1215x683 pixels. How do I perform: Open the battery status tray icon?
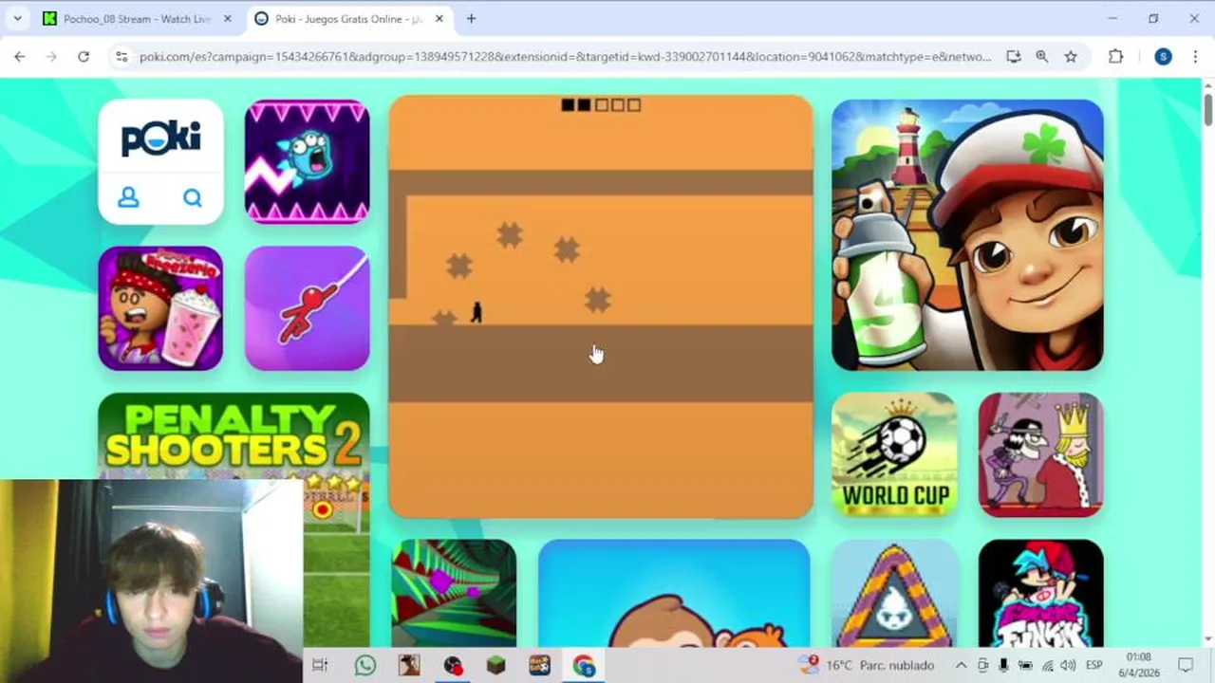(1026, 665)
